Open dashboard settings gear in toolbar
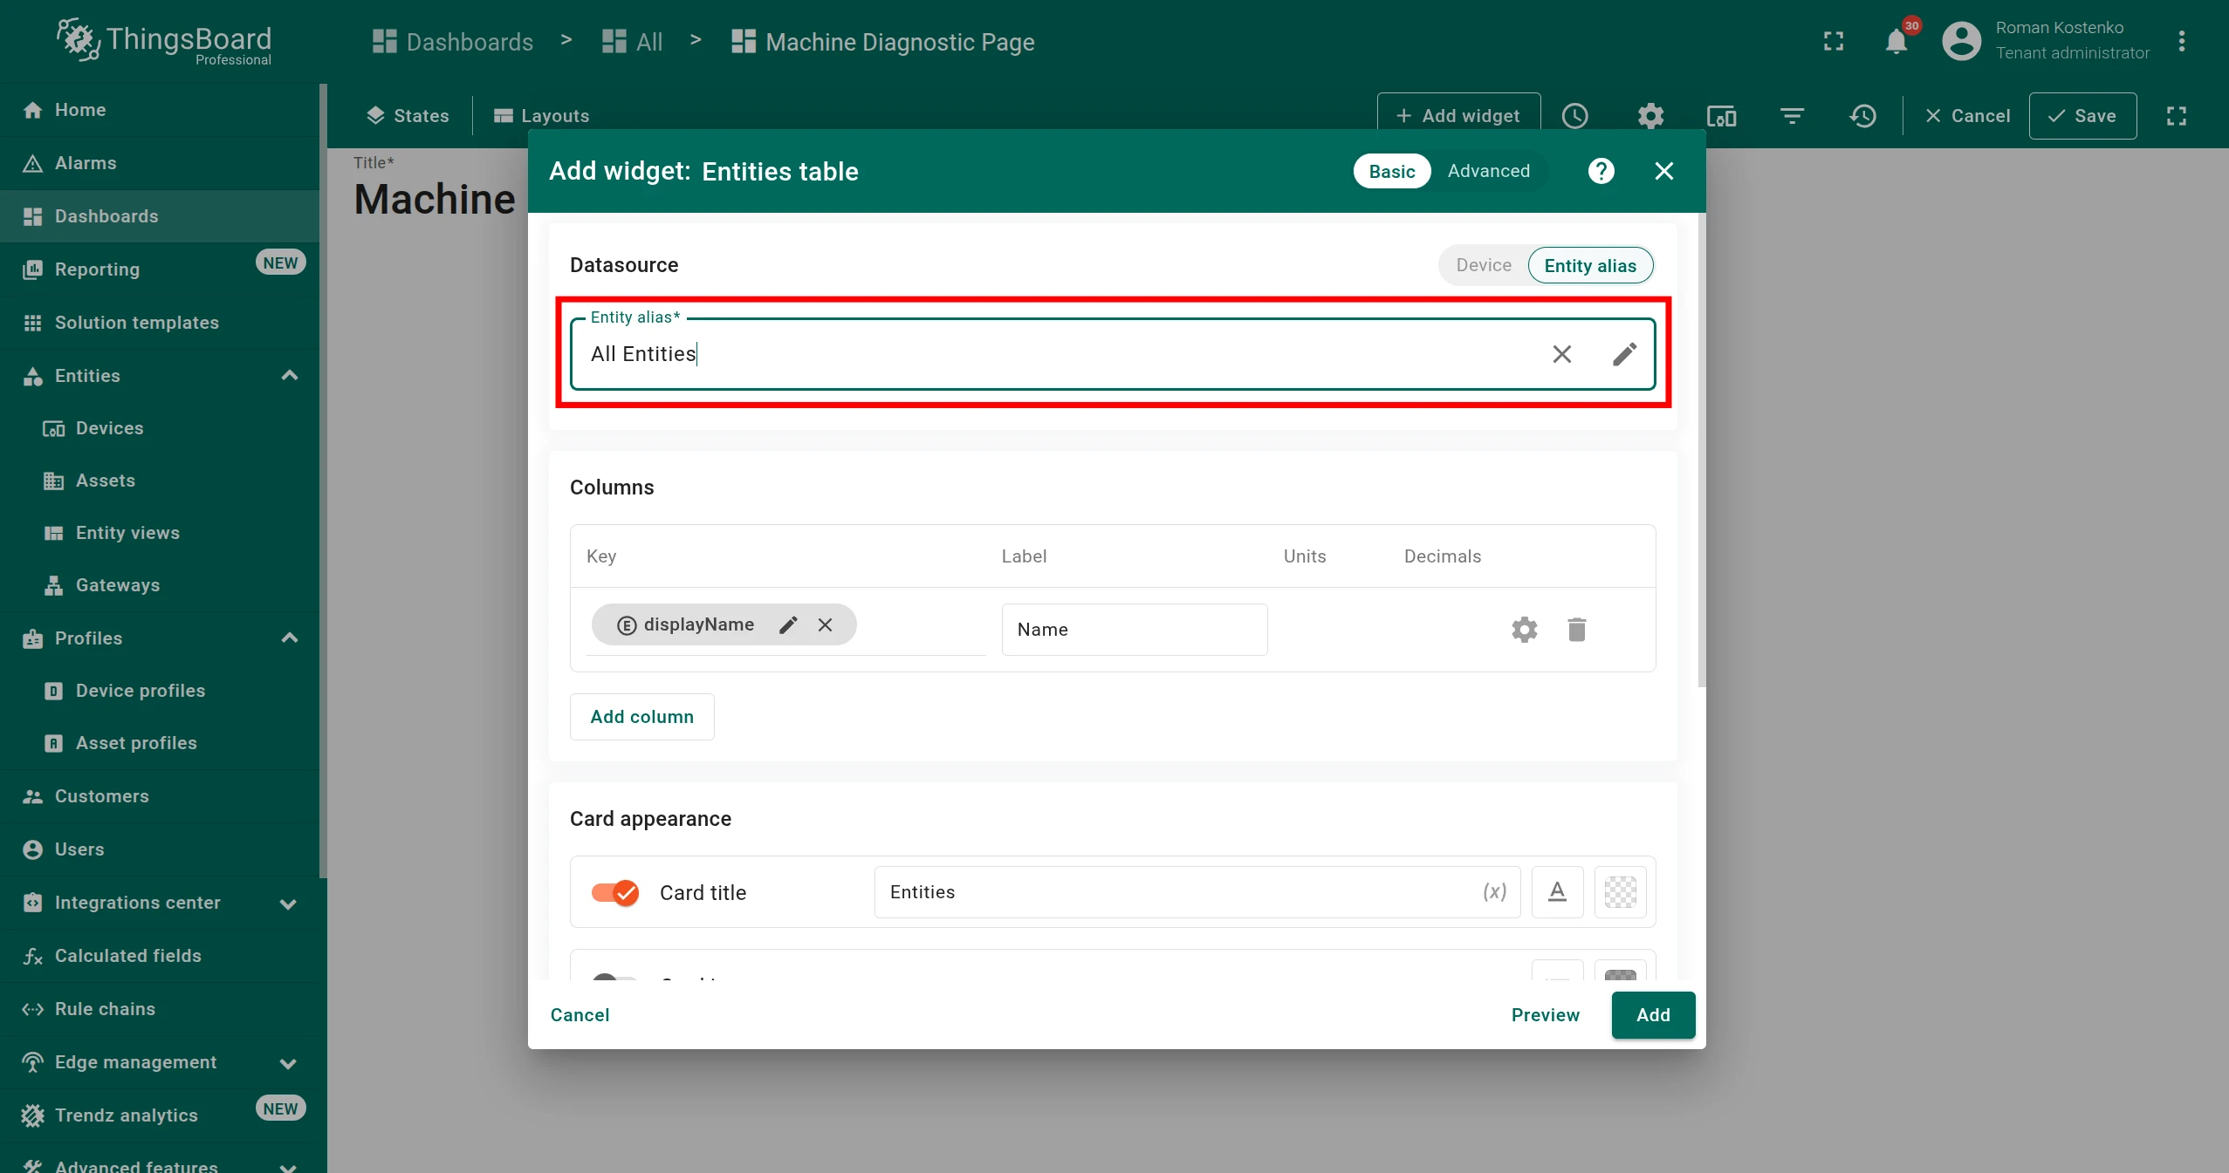Viewport: 2229px width, 1173px height. [x=1650, y=116]
